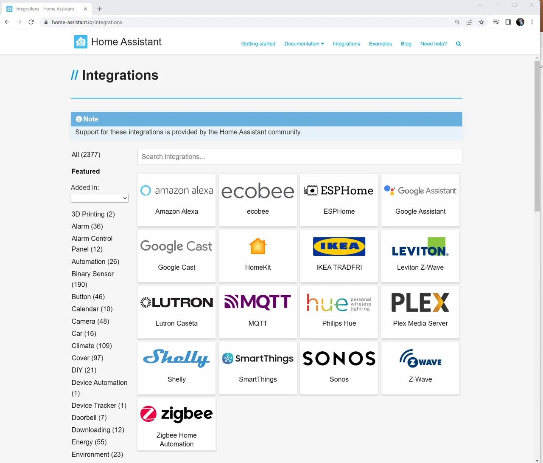Open the IKEA TRÅDFRI integration card
Image resolution: width=543 pixels, height=463 pixels.
click(x=339, y=256)
